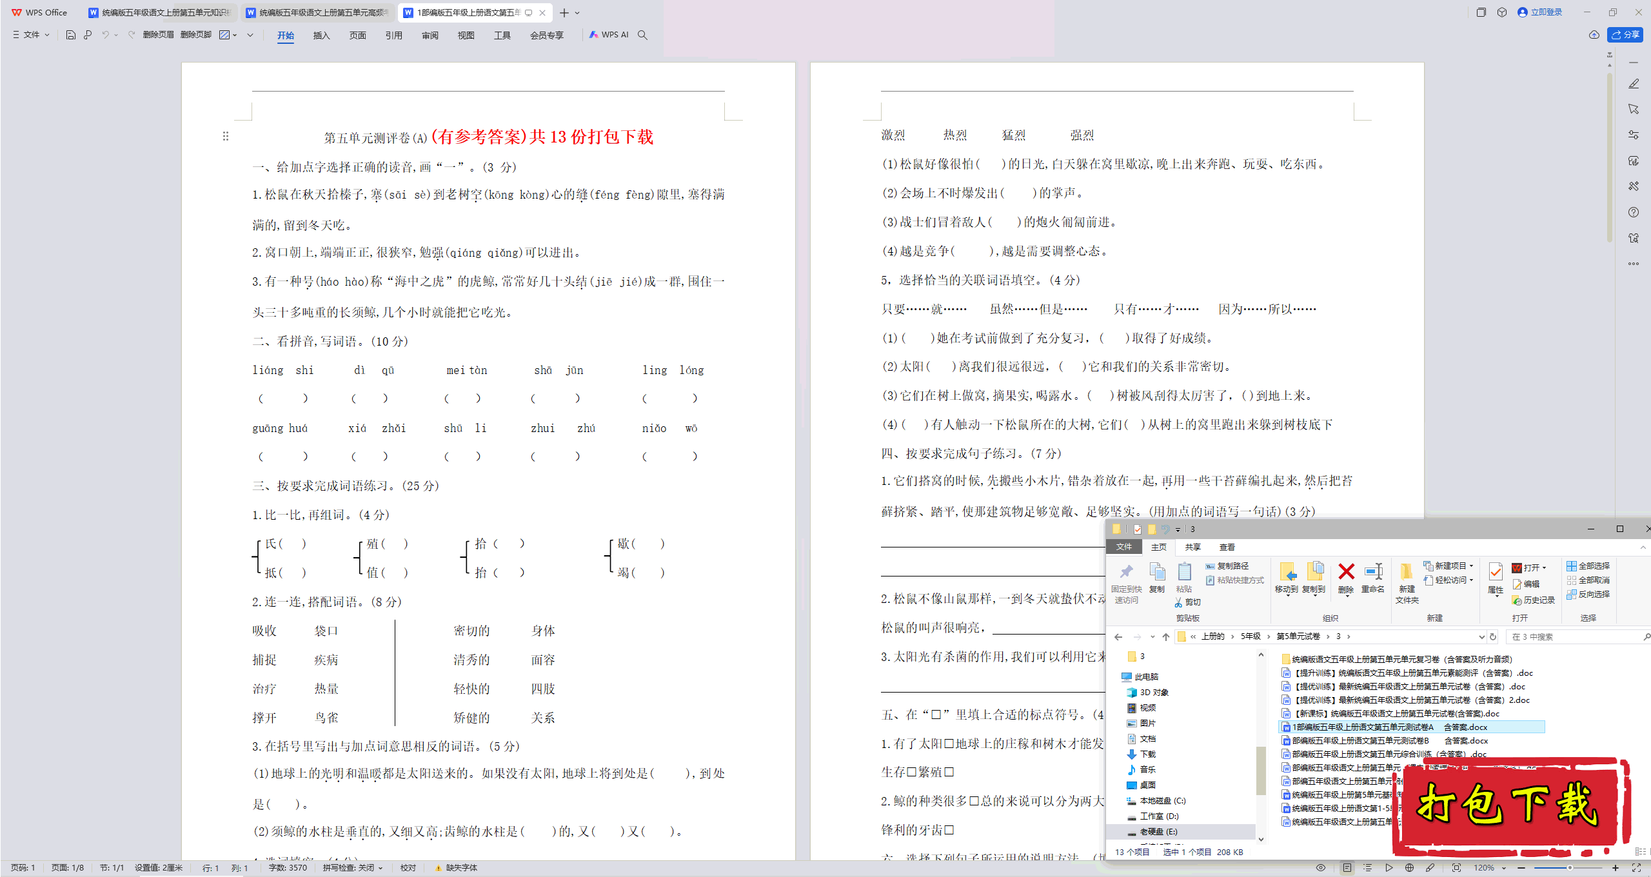The width and height of the screenshot is (1651, 877).
Task: Go up one folder level in Explorer
Action: point(1166,636)
